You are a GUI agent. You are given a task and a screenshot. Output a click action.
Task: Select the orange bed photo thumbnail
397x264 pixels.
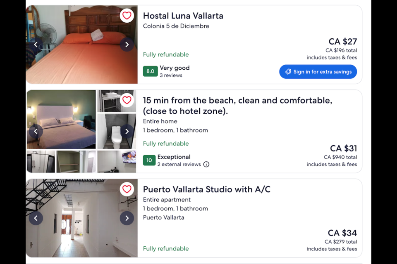pos(81,45)
